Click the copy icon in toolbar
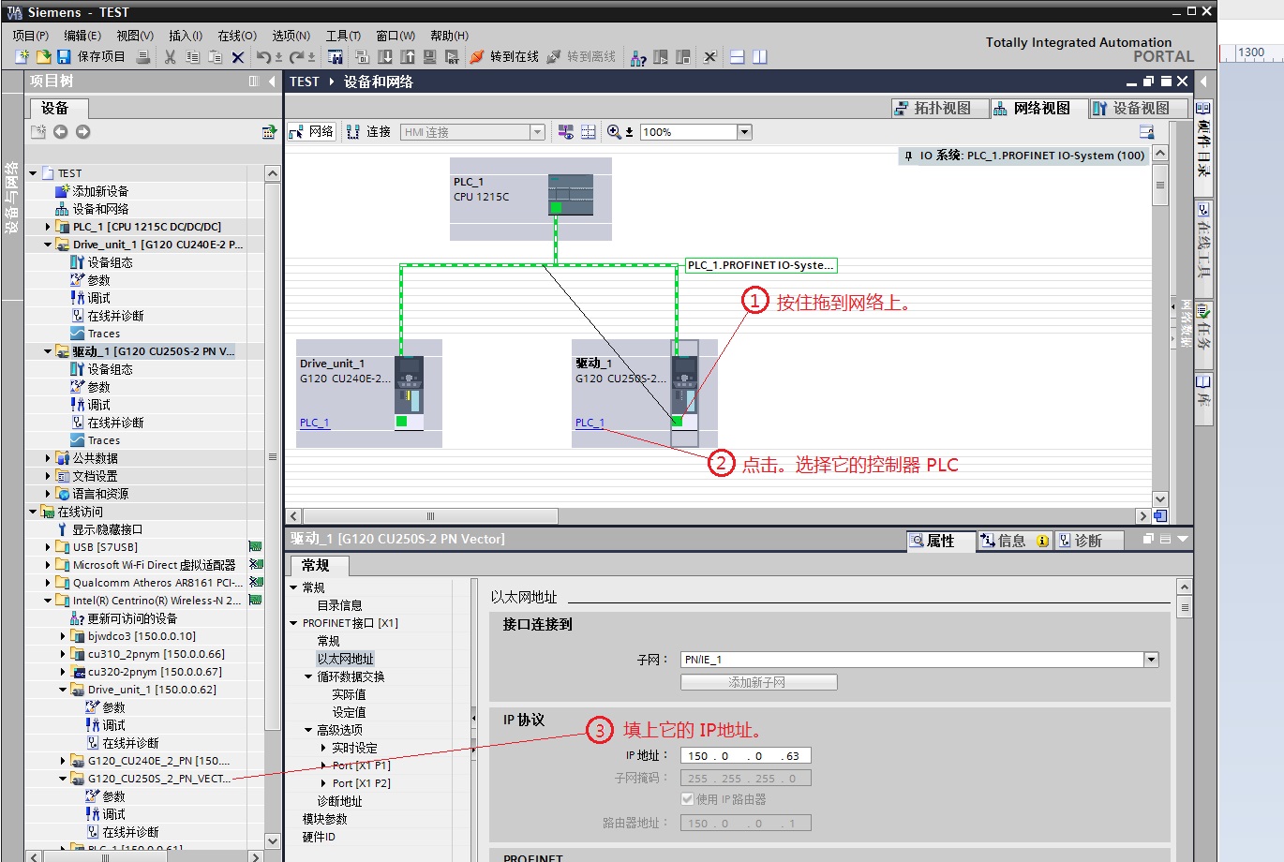Viewport: 1284px width, 862px height. coord(192,57)
